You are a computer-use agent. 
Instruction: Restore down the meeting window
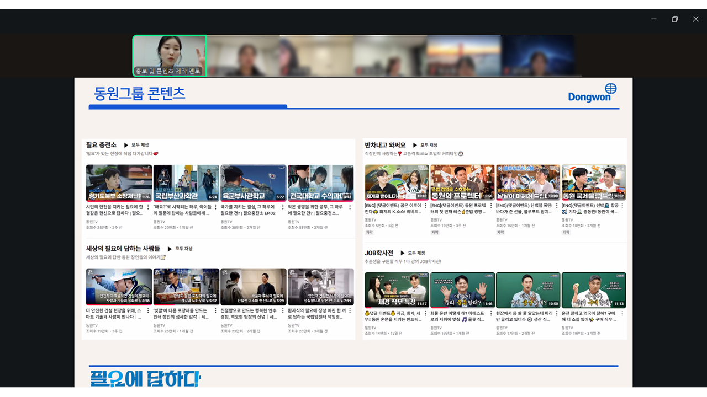tap(674, 19)
